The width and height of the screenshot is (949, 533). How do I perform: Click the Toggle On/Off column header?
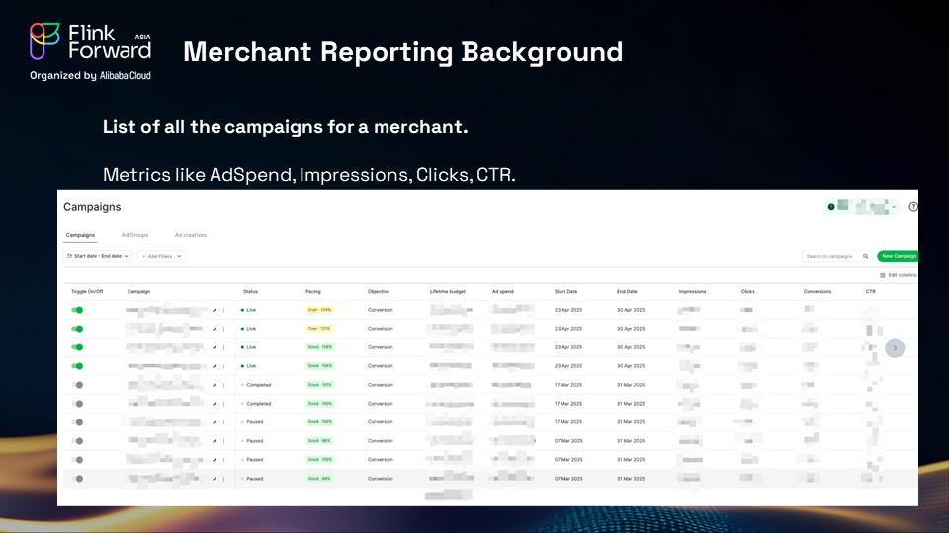(x=87, y=292)
